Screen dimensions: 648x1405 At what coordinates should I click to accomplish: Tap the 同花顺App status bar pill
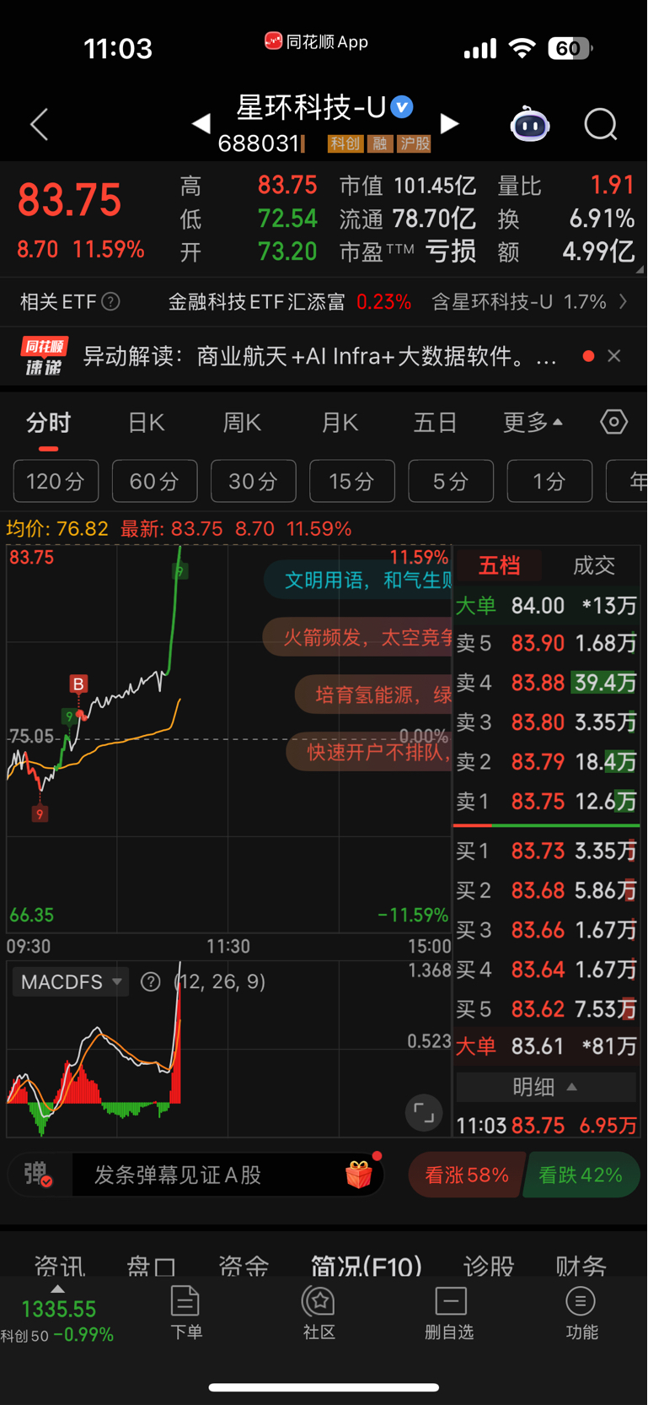pos(317,41)
